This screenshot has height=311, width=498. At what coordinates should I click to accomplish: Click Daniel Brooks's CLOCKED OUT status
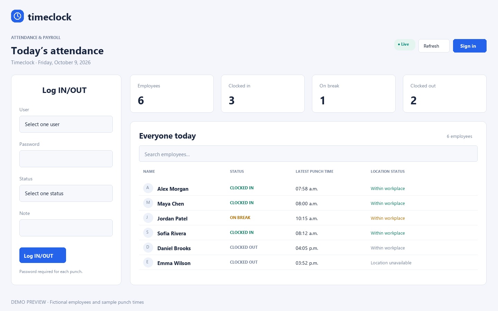244,247
